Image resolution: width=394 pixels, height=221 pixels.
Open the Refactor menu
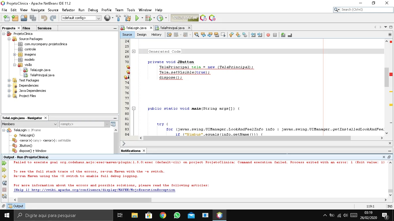(x=68, y=10)
